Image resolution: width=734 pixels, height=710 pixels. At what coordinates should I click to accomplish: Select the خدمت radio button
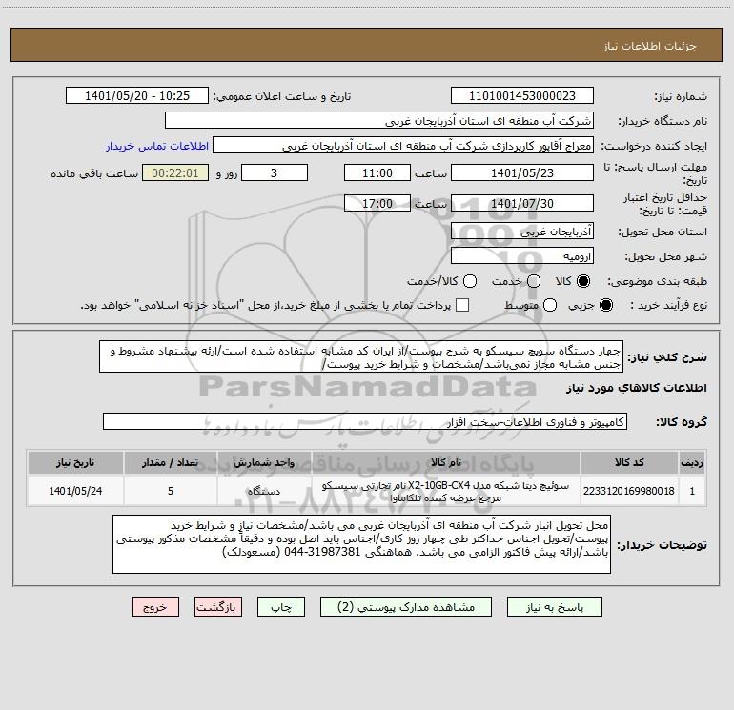point(534,281)
